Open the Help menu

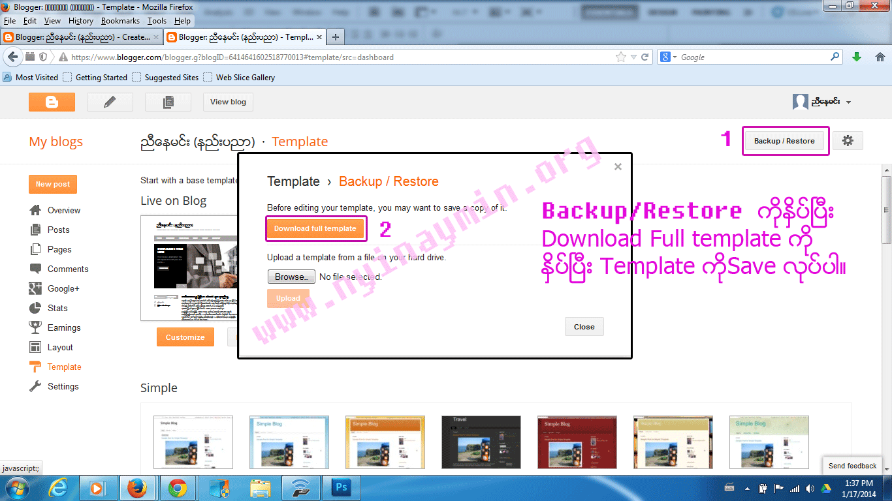pos(182,21)
